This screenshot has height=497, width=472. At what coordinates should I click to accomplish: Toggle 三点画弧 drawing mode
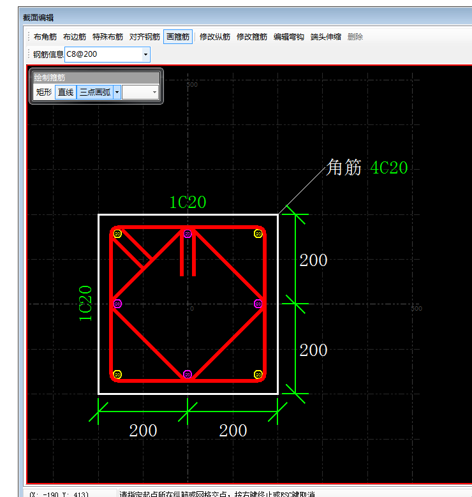coord(95,93)
